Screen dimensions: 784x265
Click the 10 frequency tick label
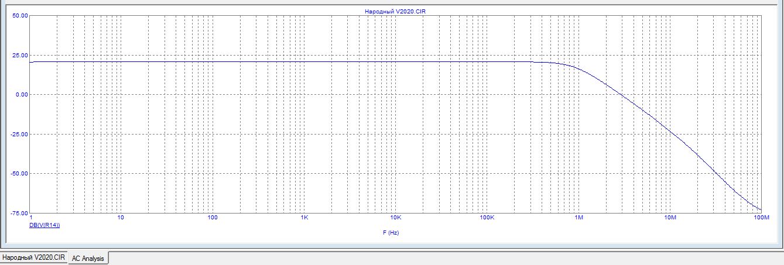pyautogui.click(x=121, y=218)
